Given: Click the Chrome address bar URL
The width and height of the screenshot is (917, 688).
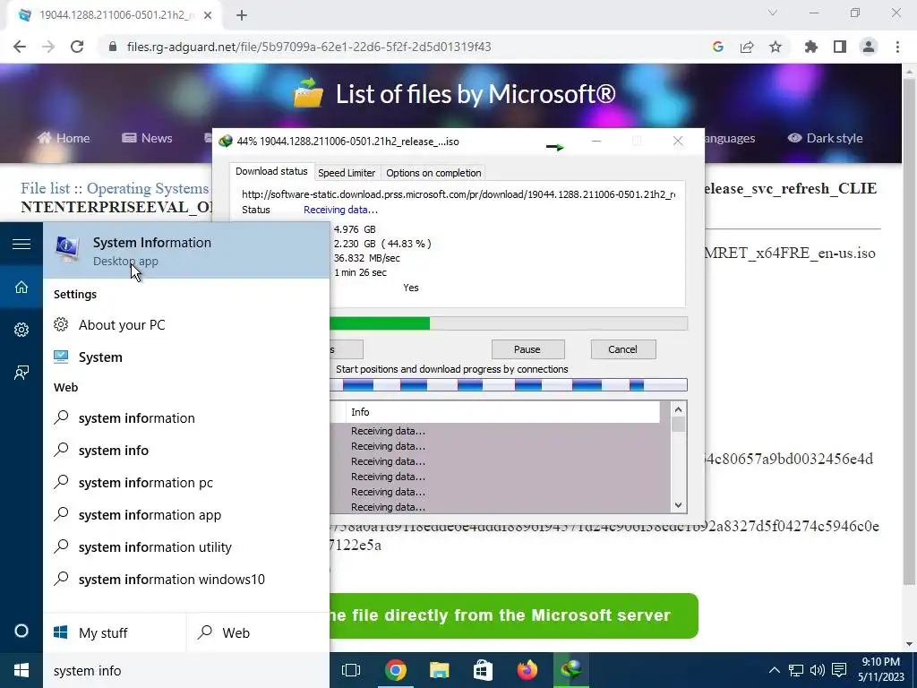Looking at the screenshot, I should tap(309, 47).
